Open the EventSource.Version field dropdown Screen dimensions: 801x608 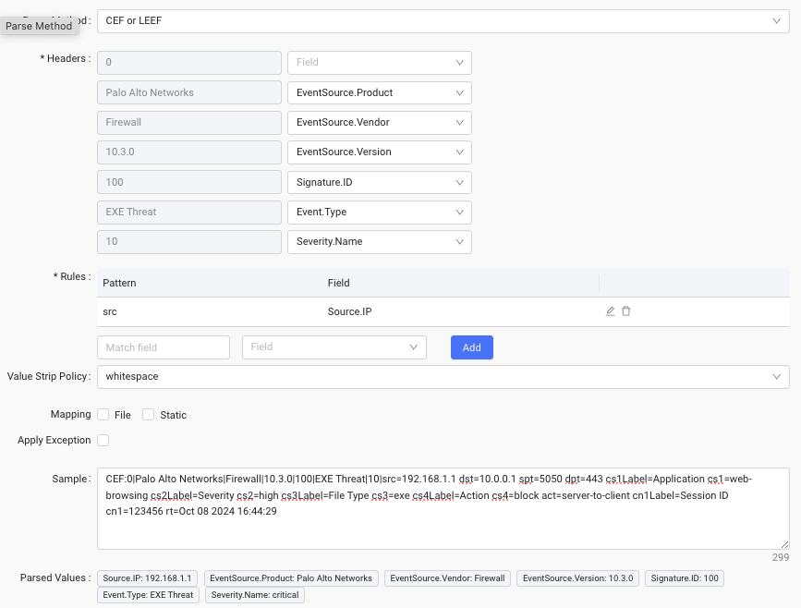tap(379, 152)
